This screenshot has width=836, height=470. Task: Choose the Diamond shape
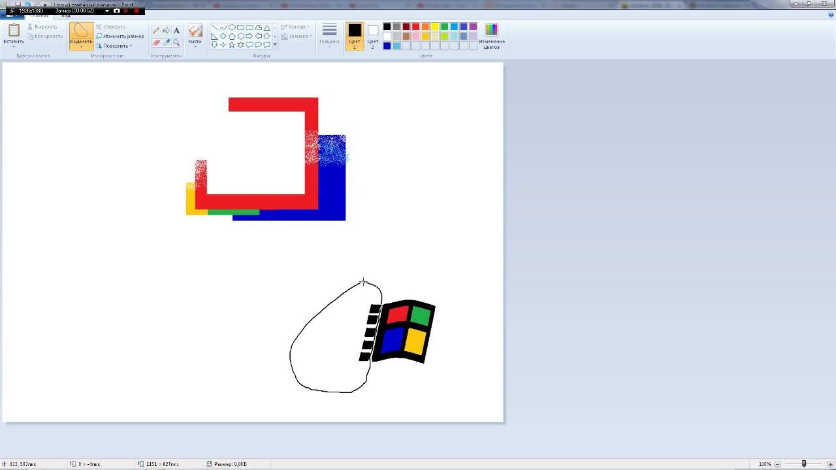point(223,36)
